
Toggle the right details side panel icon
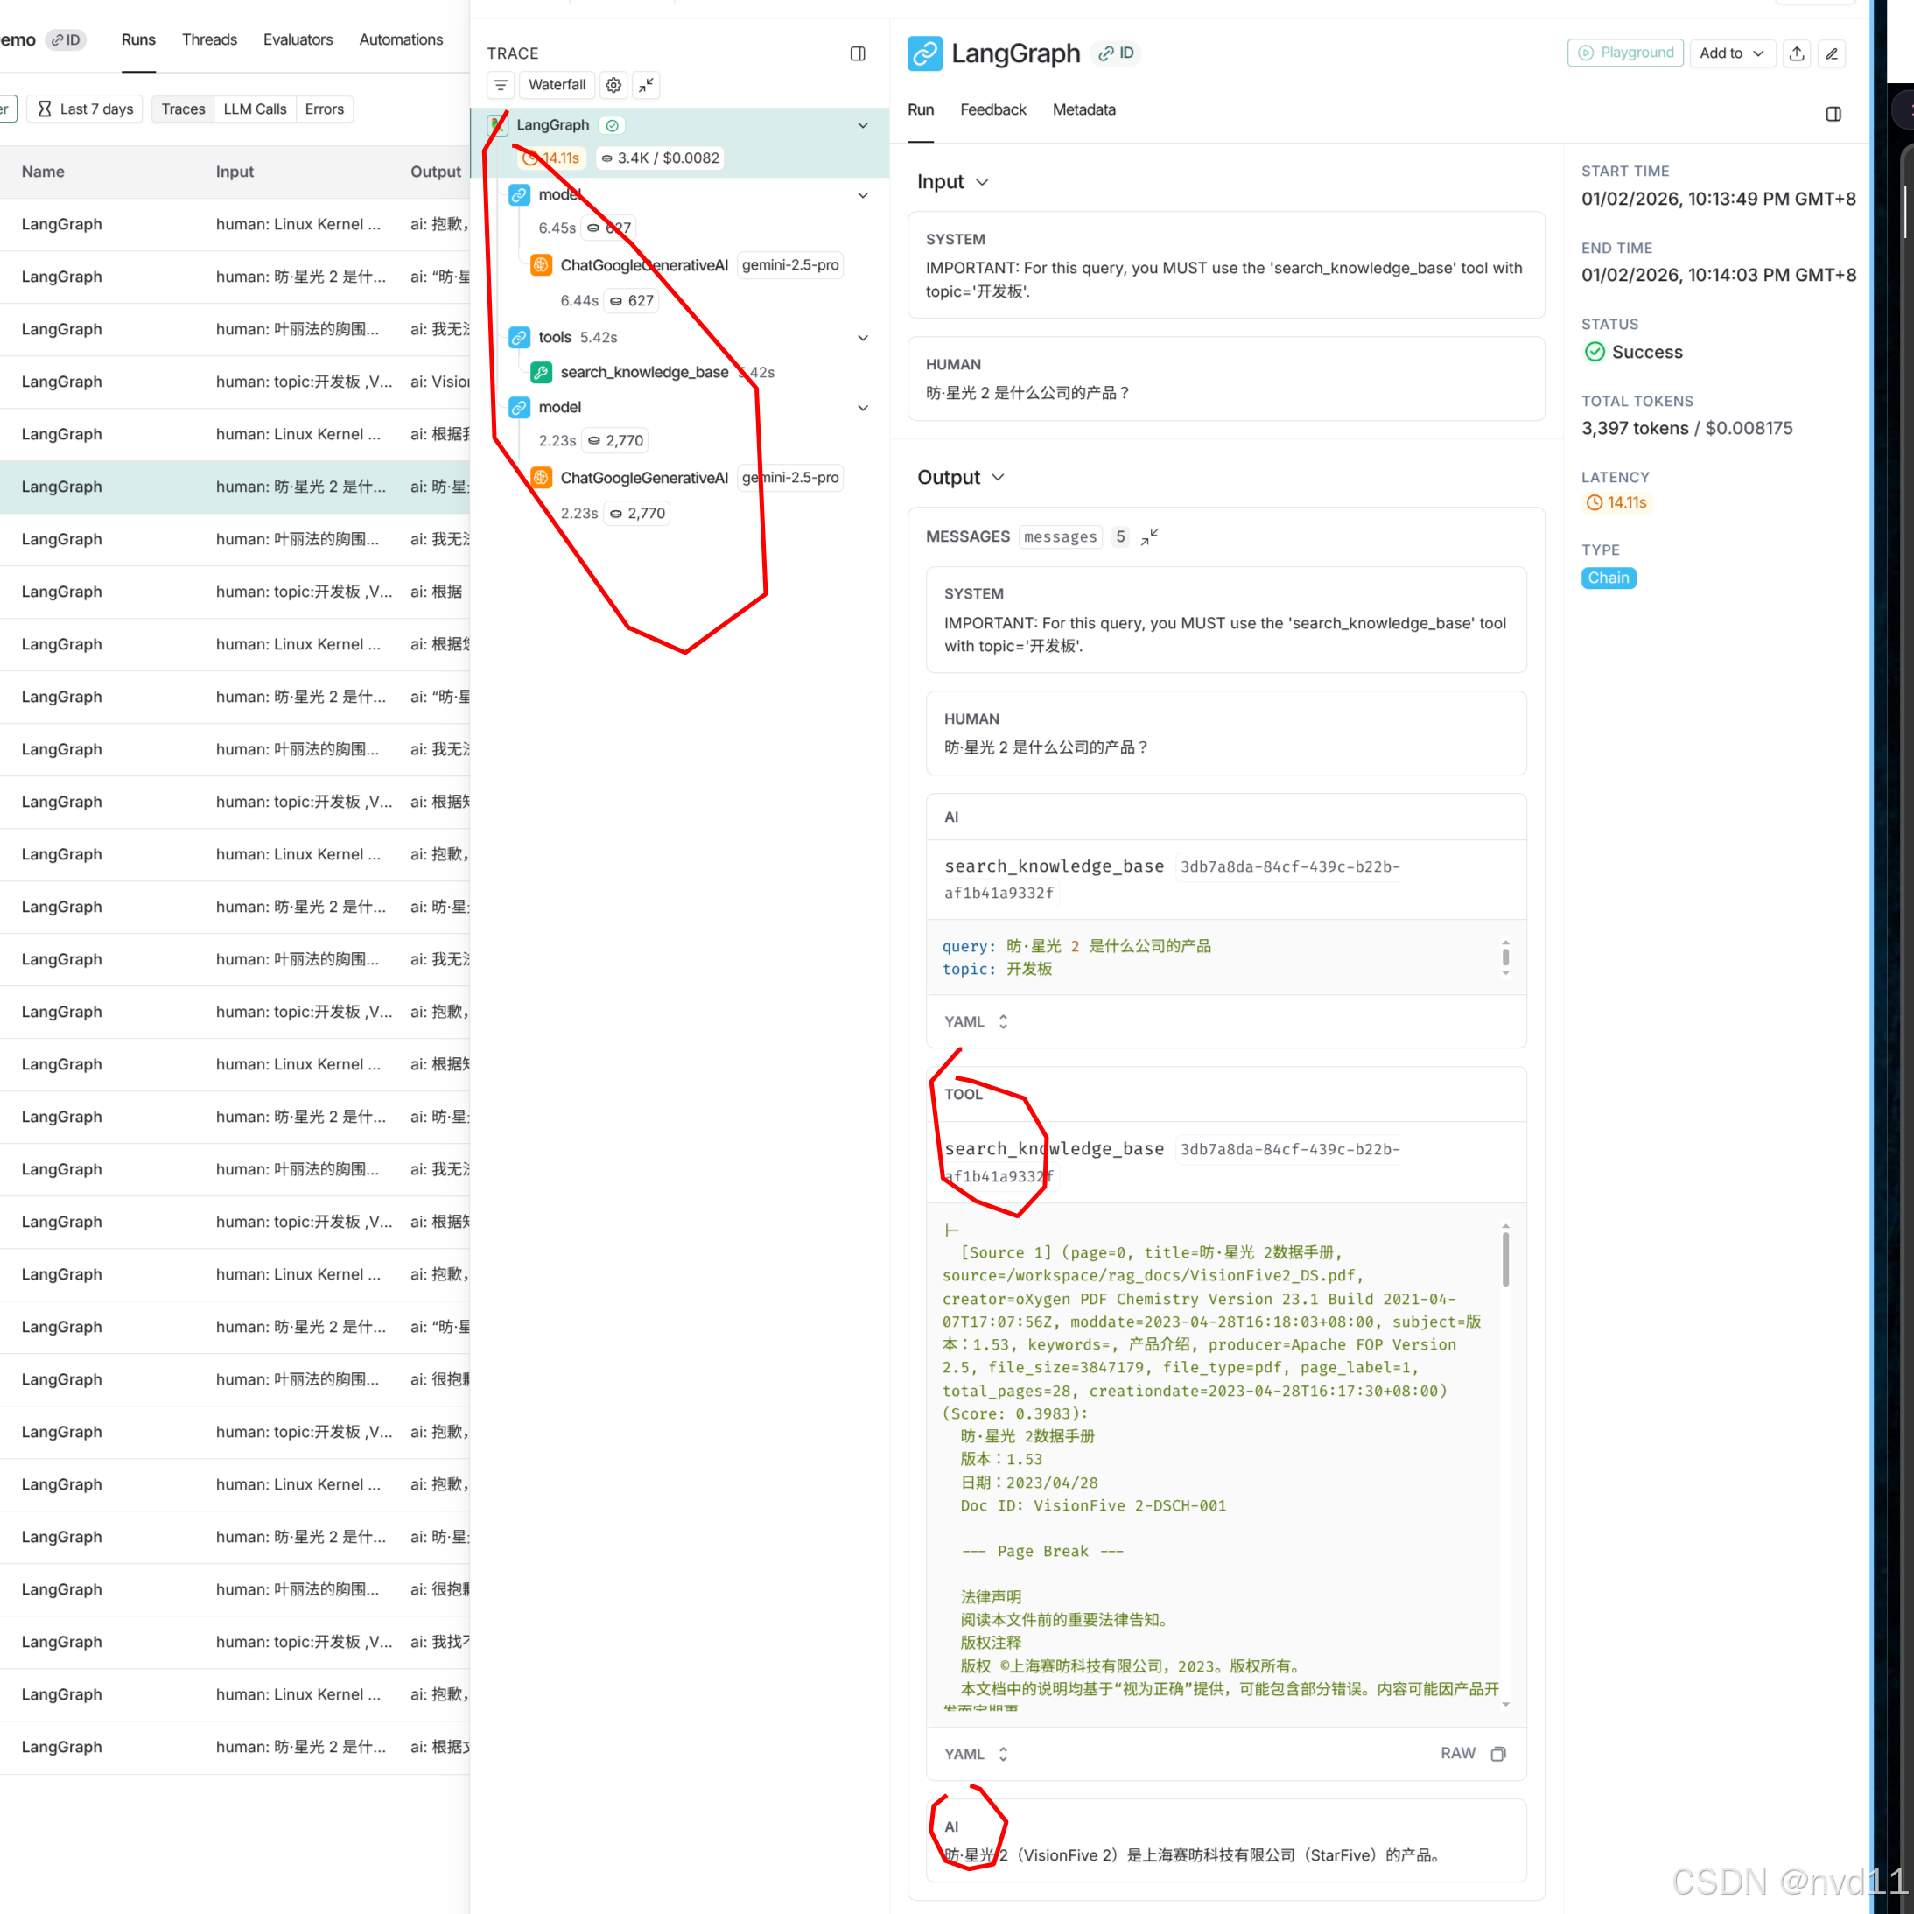[1833, 114]
